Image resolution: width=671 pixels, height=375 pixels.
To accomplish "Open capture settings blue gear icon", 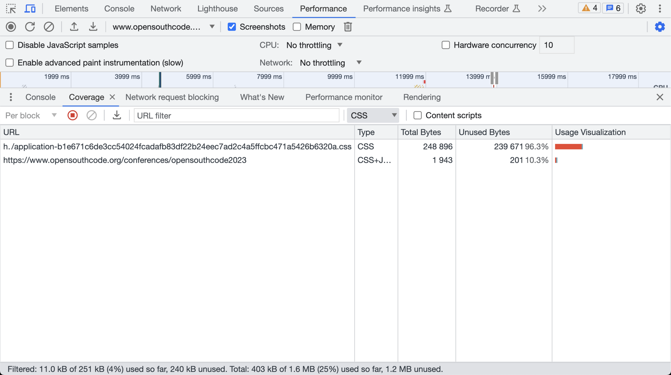I will [660, 27].
